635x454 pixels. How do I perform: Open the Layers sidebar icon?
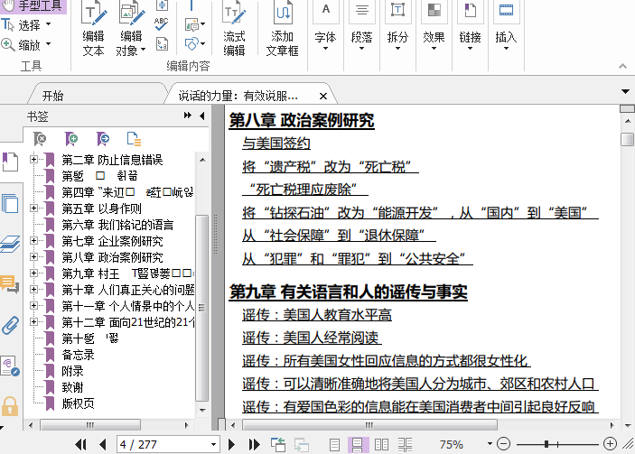pos(10,244)
